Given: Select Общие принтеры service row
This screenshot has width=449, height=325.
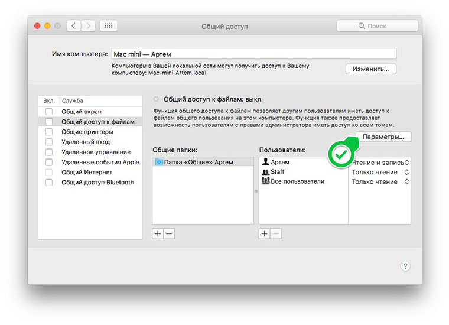Looking at the screenshot, I should click(90, 132).
